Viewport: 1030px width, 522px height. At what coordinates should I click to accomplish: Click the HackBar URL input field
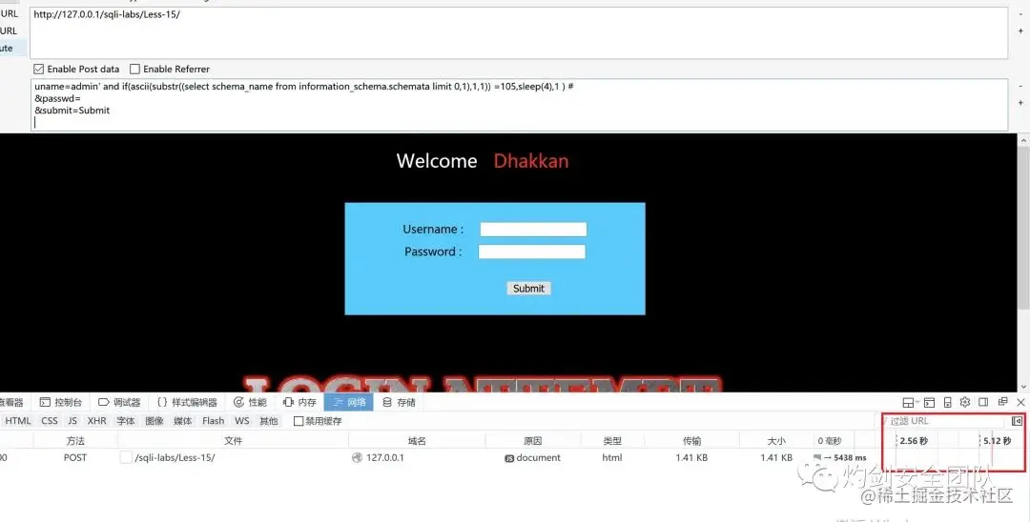pos(518,32)
